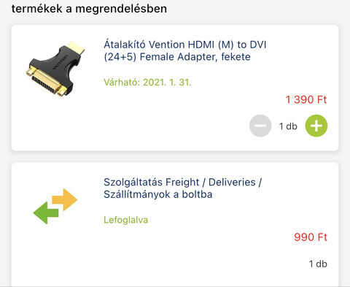Click the delivery service's 1 db quantity
The height and width of the screenshot is (287, 350).
318,264
